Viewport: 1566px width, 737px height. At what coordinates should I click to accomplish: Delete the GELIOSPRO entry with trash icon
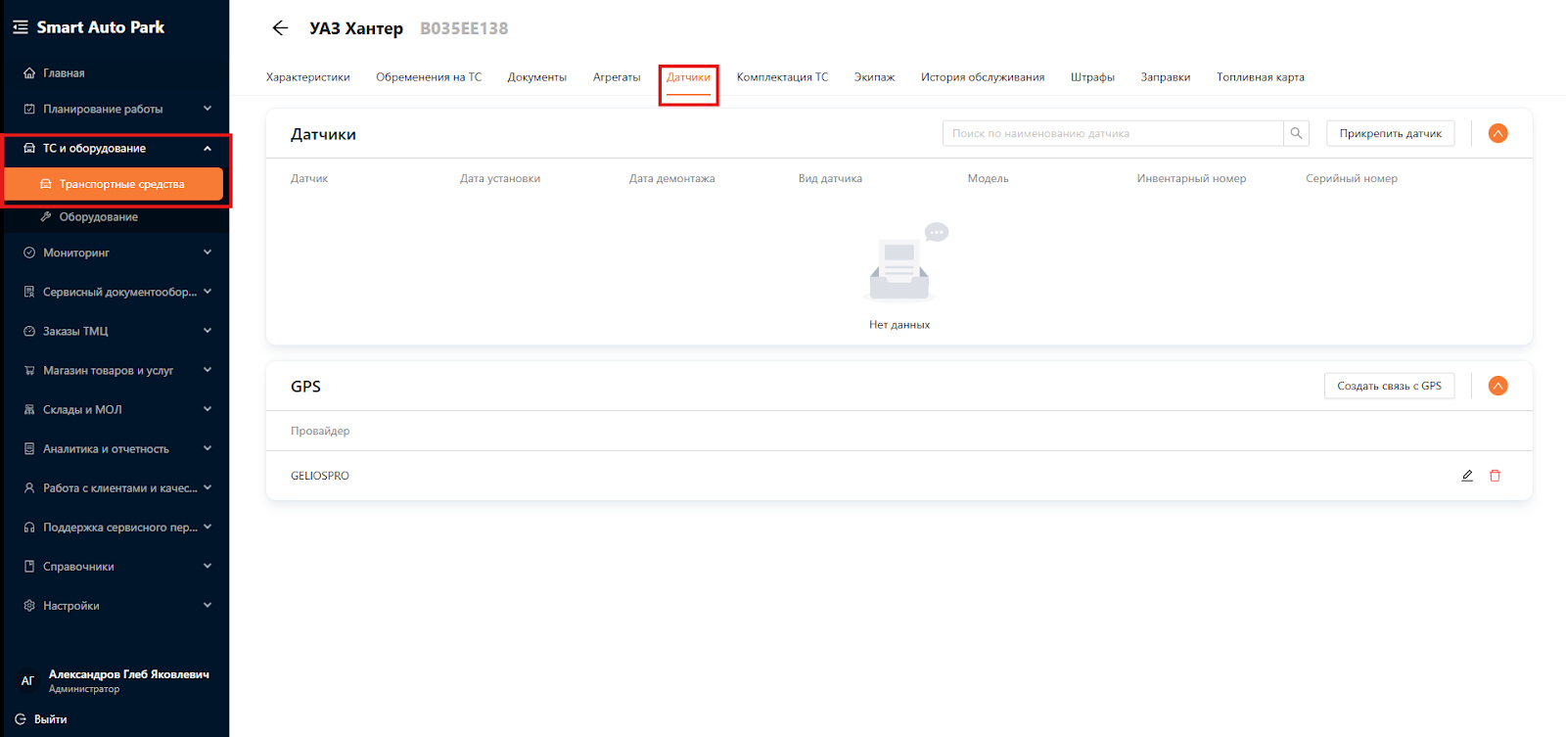1495,476
